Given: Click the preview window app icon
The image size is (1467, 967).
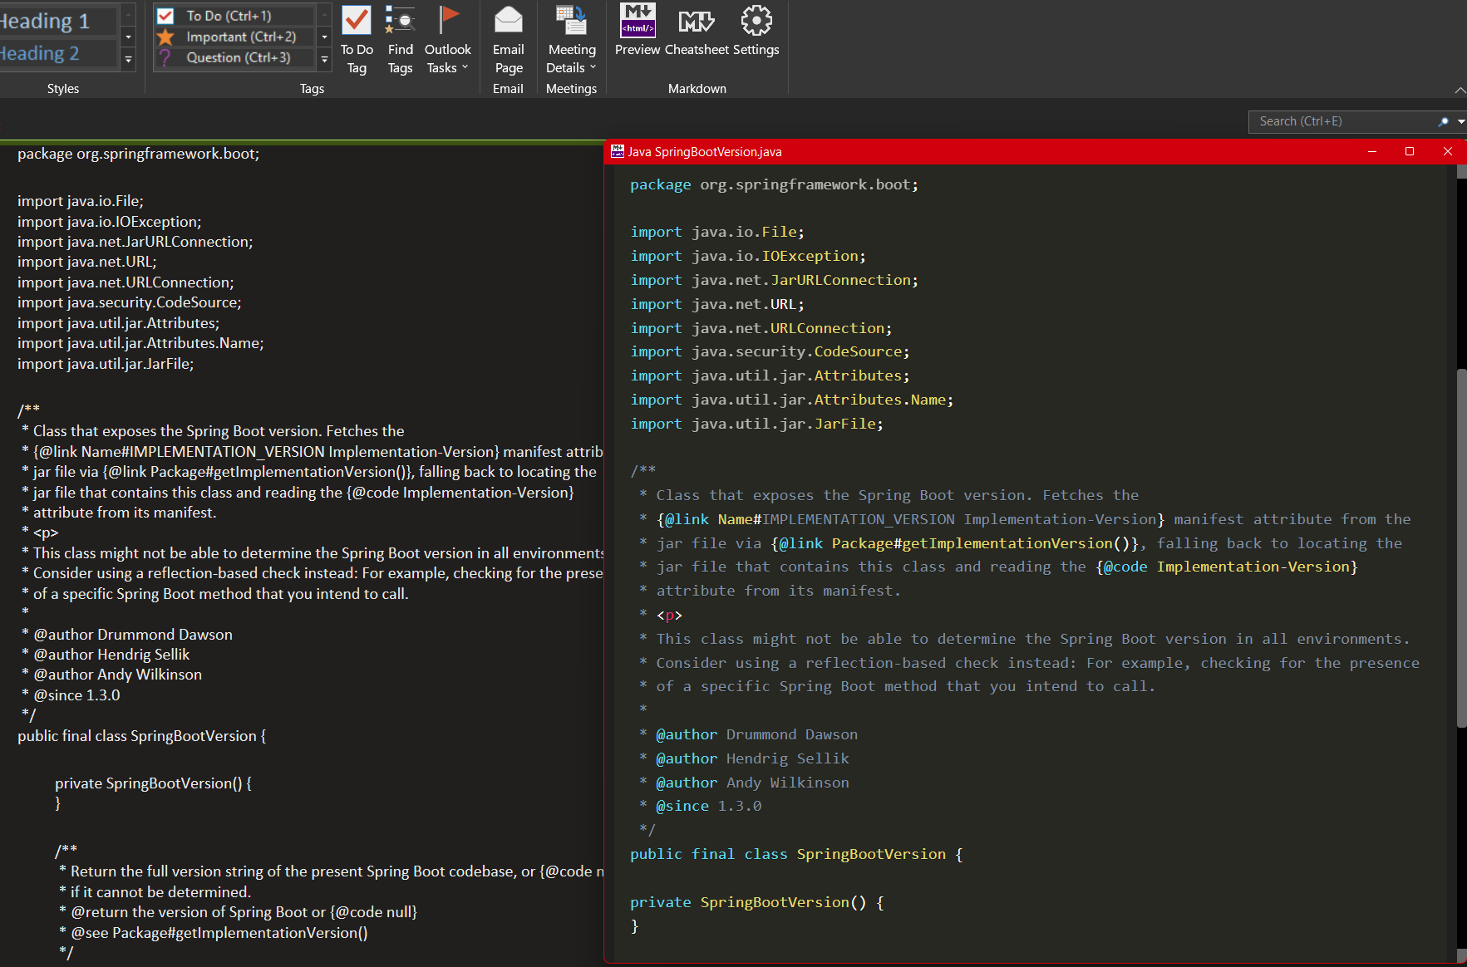Looking at the screenshot, I should click(x=618, y=151).
